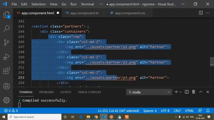Open the Extensions view

pyautogui.click(x=6, y=71)
